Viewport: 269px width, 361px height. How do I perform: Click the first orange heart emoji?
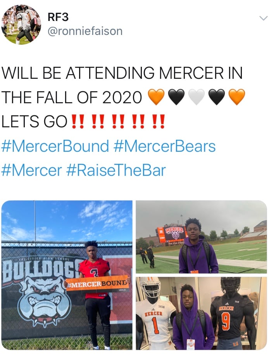(x=156, y=97)
